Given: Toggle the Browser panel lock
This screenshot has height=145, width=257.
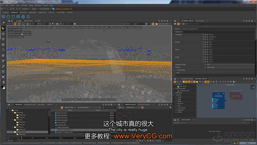Looking at the screenshot, I should [9, 104].
